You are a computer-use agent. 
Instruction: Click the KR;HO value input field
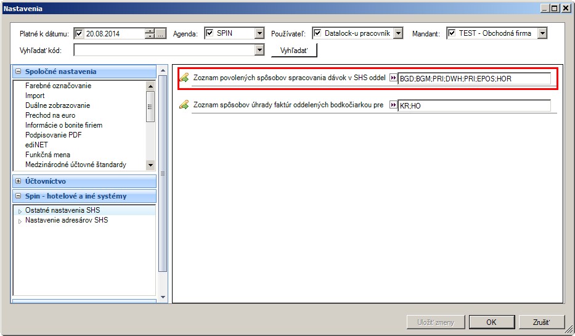pos(474,105)
